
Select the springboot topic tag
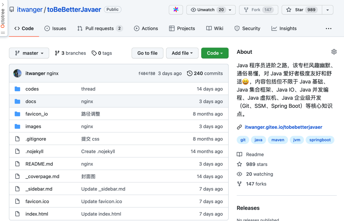tap(320, 140)
